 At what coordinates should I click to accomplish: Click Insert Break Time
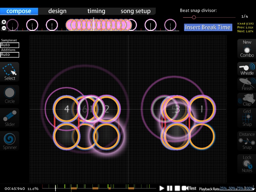click(208, 27)
